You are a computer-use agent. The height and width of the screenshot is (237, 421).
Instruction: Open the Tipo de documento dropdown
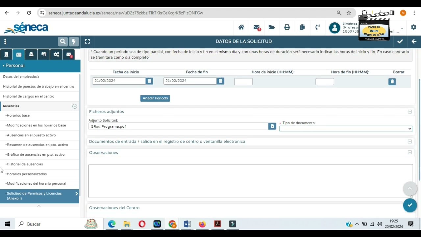click(x=346, y=129)
